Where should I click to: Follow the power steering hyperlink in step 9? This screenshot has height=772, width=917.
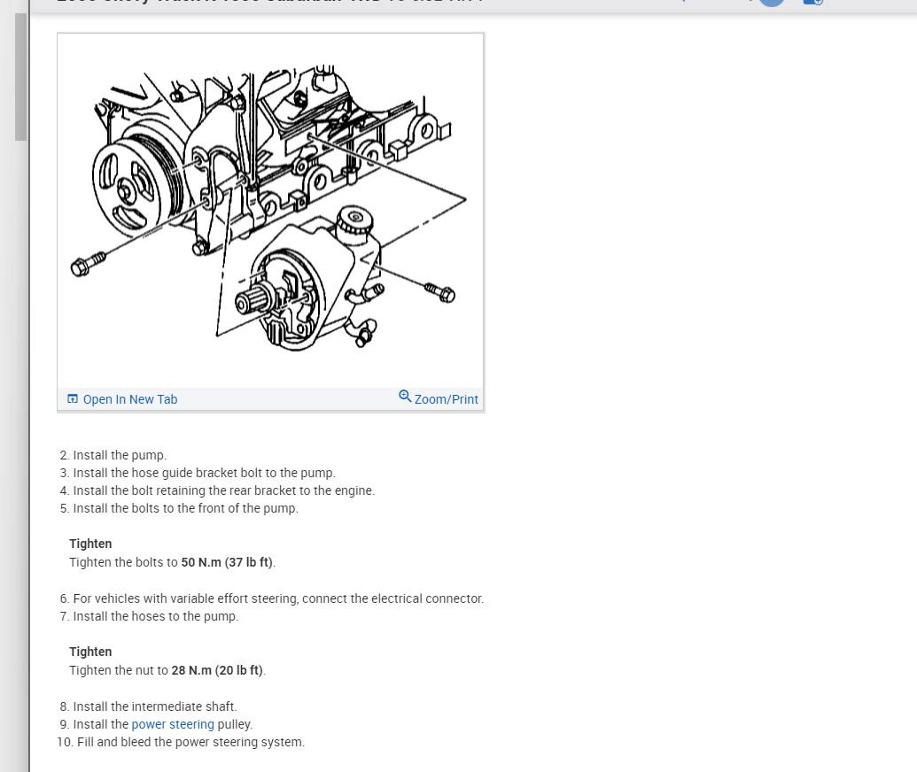pyautogui.click(x=173, y=724)
